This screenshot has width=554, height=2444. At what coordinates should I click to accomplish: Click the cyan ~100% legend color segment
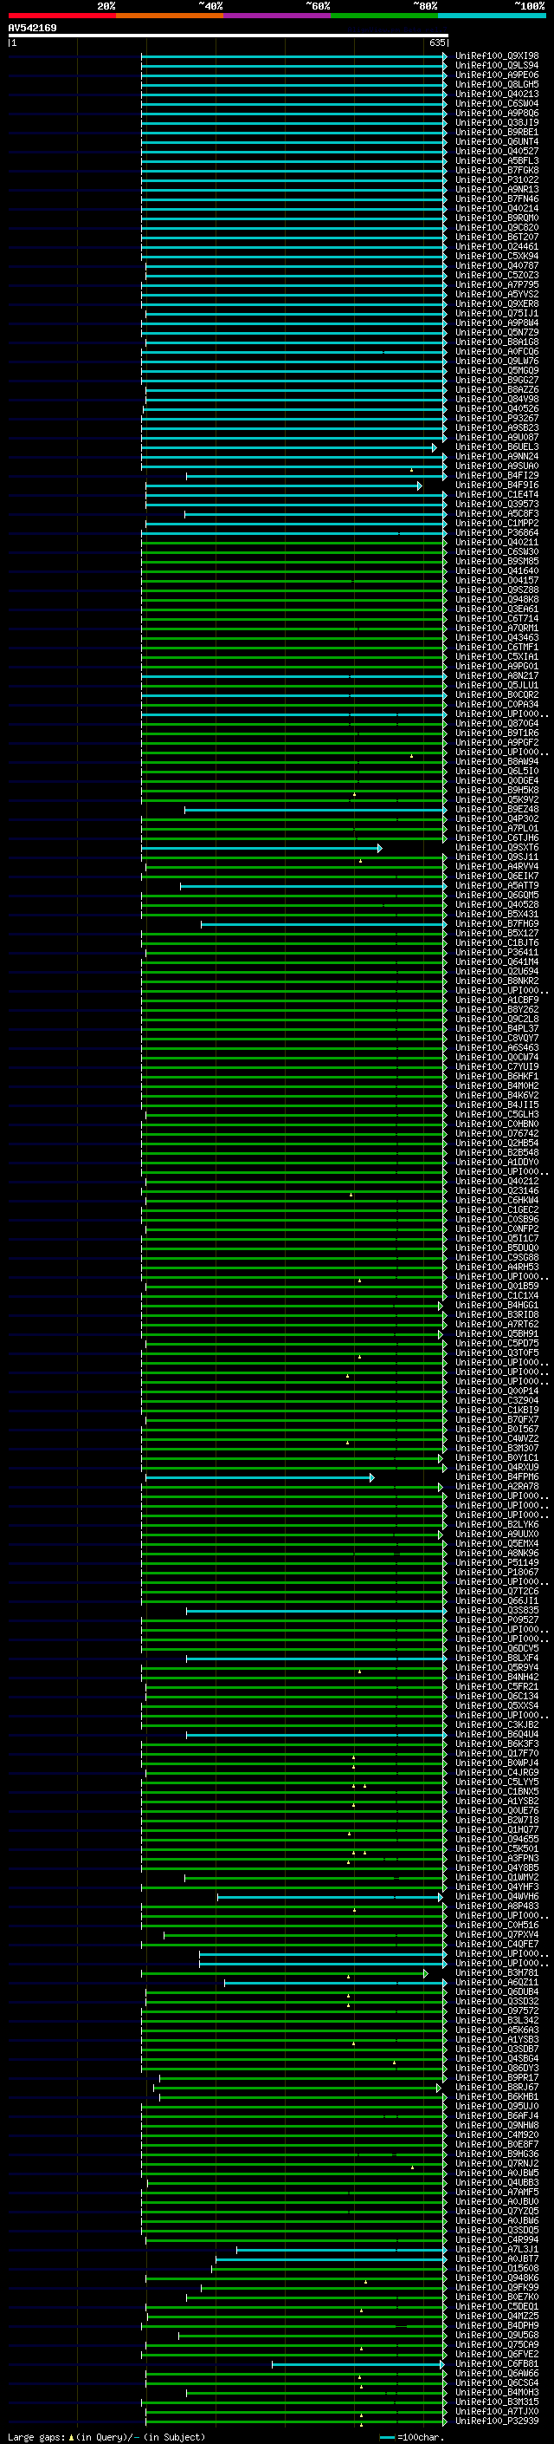(x=492, y=16)
